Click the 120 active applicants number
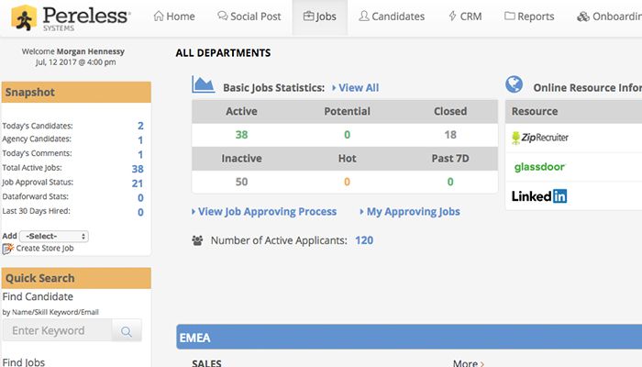The width and height of the screenshot is (642, 367). click(x=364, y=240)
